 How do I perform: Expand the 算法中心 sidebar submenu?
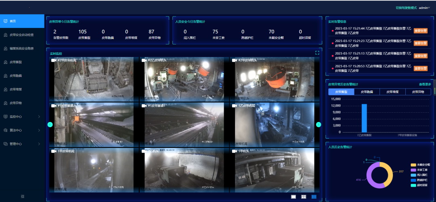coord(39,130)
